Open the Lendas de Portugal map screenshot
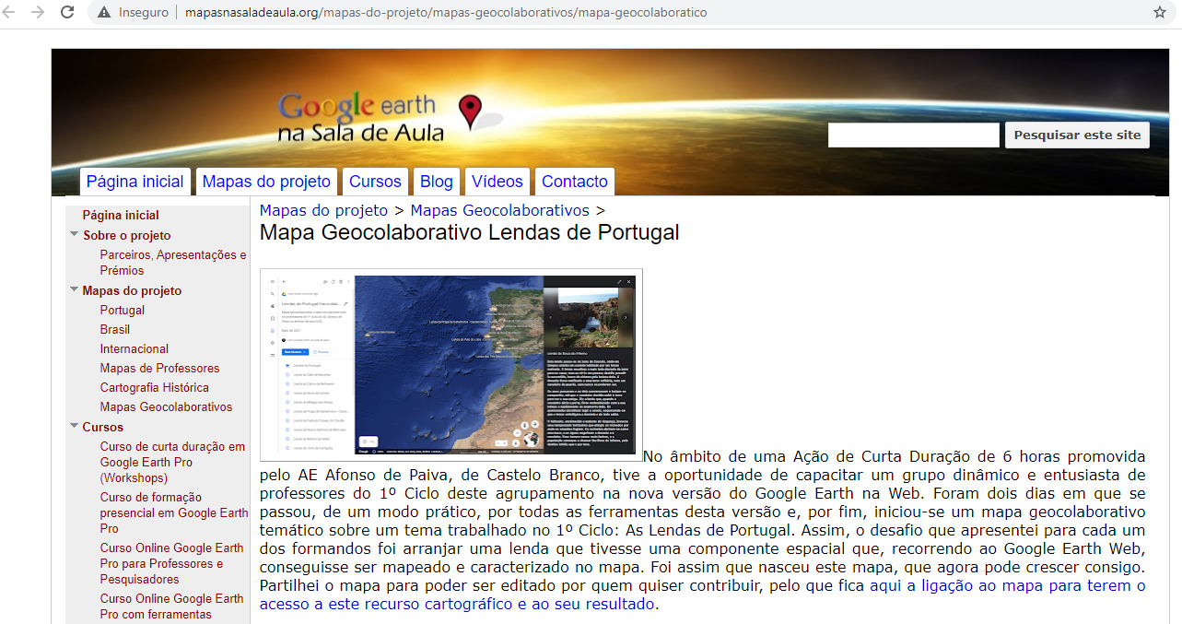The height and width of the screenshot is (624, 1182). 451,364
